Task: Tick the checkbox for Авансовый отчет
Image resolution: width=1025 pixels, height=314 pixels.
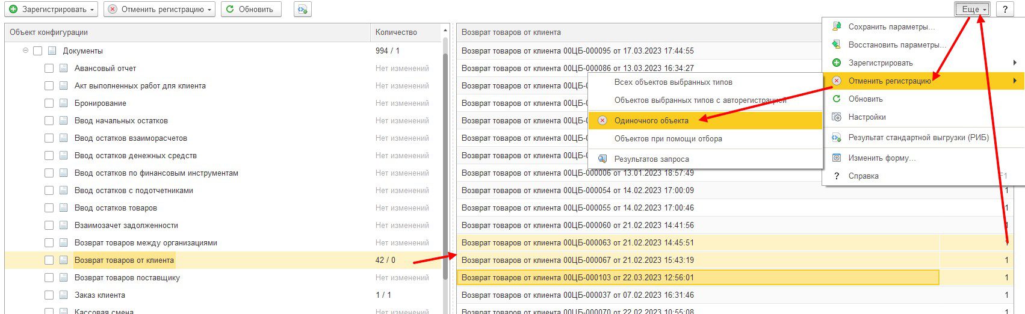Action: pyautogui.click(x=49, y=69)
